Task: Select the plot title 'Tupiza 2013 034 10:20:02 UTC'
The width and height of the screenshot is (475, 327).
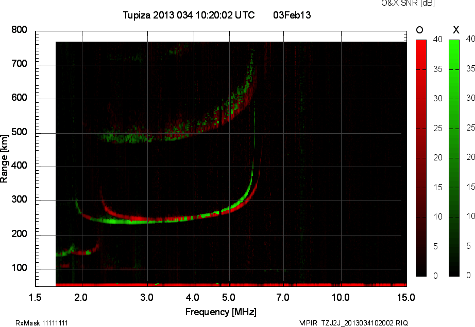Action: pos(189,15)
